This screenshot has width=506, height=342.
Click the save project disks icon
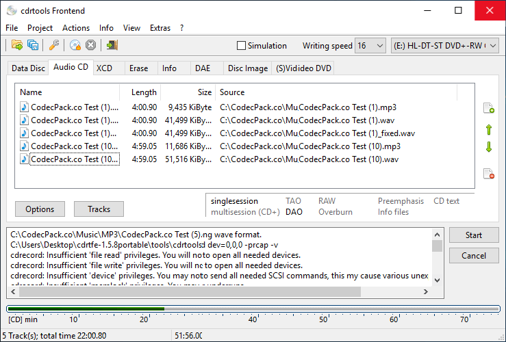point(33,45)
